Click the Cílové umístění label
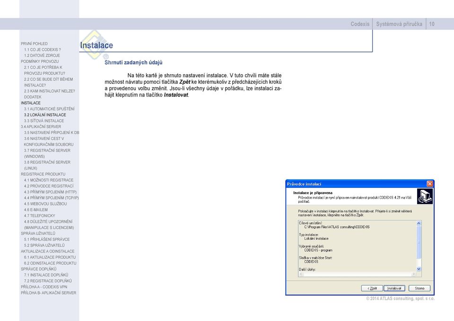Viewport: 454px width, 321px height. 310,223
